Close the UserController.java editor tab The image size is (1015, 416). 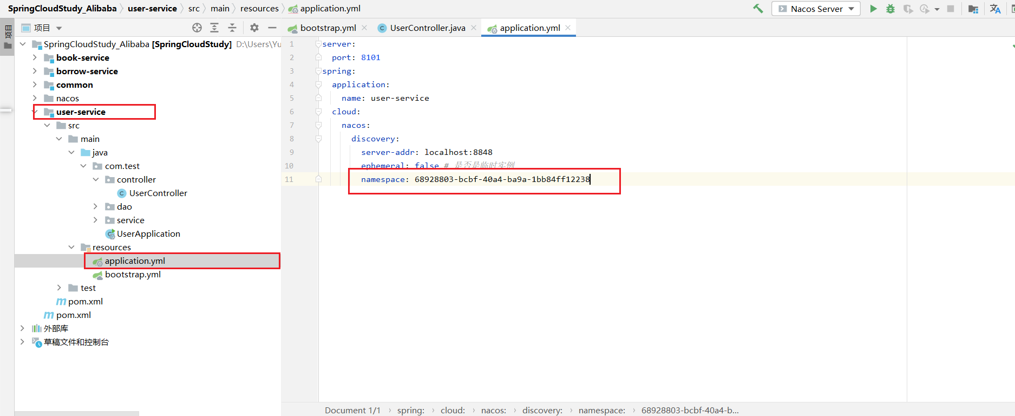[x=474, y=28]
